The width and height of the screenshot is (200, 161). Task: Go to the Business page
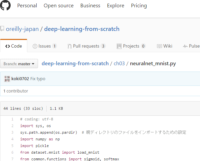(x=90, y=6)
